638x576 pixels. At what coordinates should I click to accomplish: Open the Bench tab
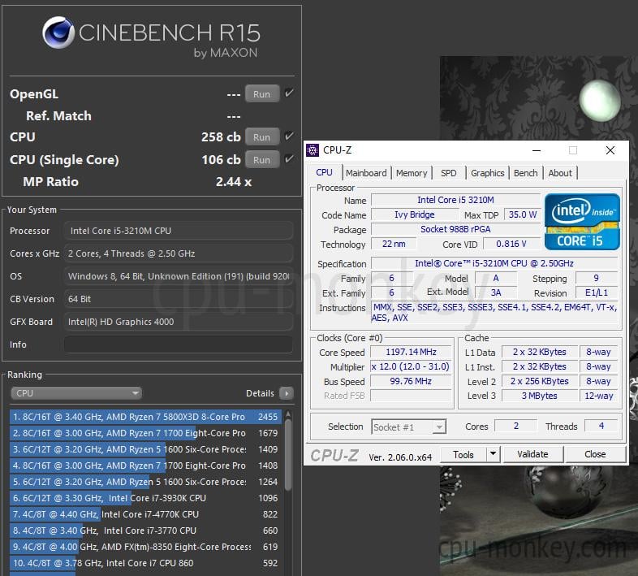tap(525, 173)
